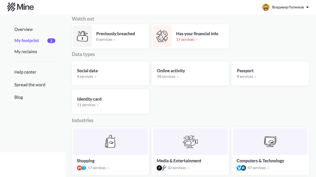Click the Mine logo icon

[11, 7]
